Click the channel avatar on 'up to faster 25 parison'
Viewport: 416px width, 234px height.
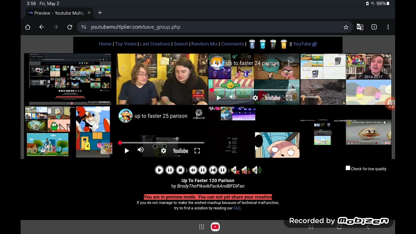tap(125, 116)
